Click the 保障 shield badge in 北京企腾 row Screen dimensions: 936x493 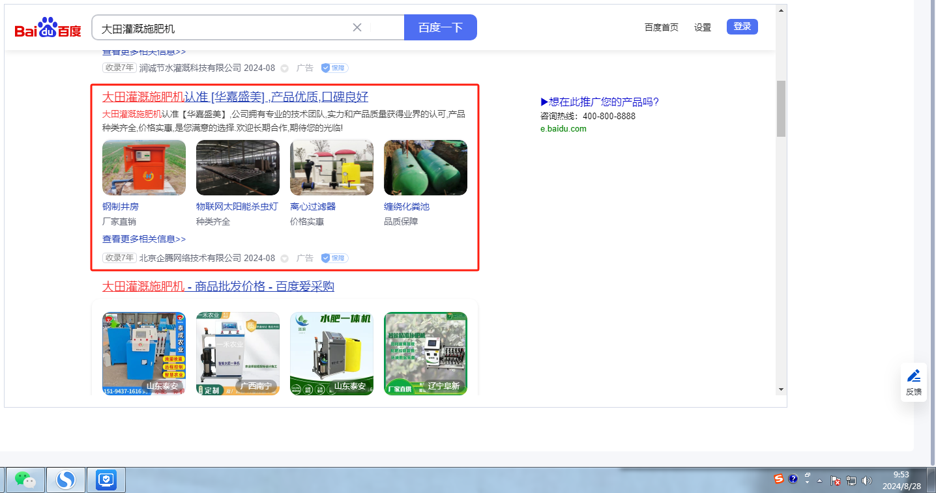(x=334, y=258)
